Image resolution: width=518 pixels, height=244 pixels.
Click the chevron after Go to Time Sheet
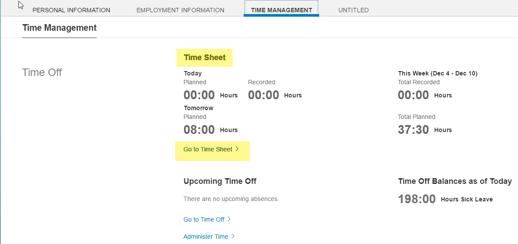click(x=237, y=149)
